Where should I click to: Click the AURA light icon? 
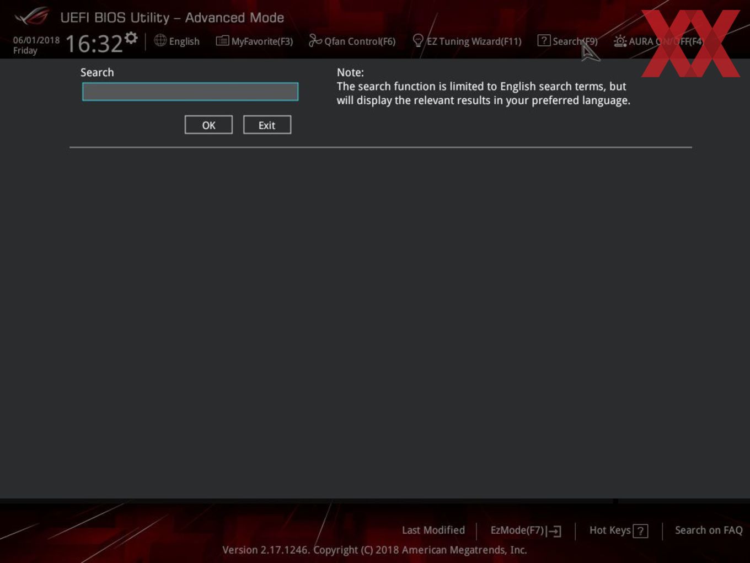pyautogui.click(x=620, y=41)
